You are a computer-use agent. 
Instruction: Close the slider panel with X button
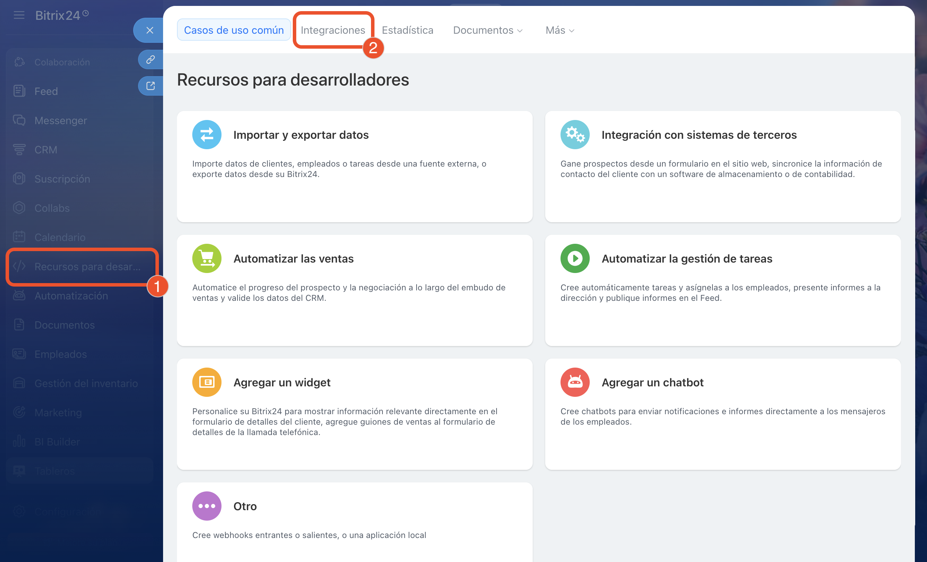(150, 31)
